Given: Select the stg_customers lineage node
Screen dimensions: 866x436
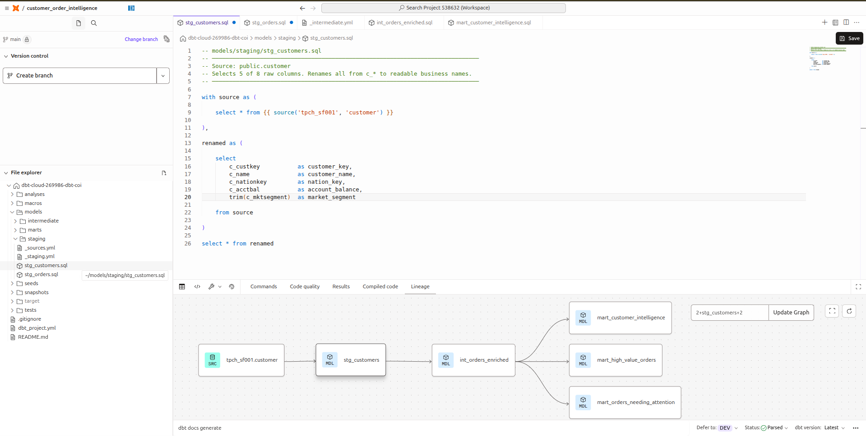Looking at the screenshot, I should pyautogui.click(x=351, y=360).
